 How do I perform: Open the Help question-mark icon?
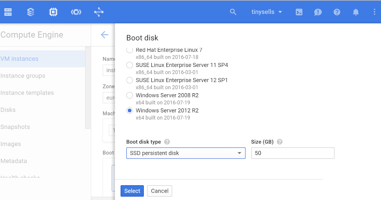tap(337, 12)
